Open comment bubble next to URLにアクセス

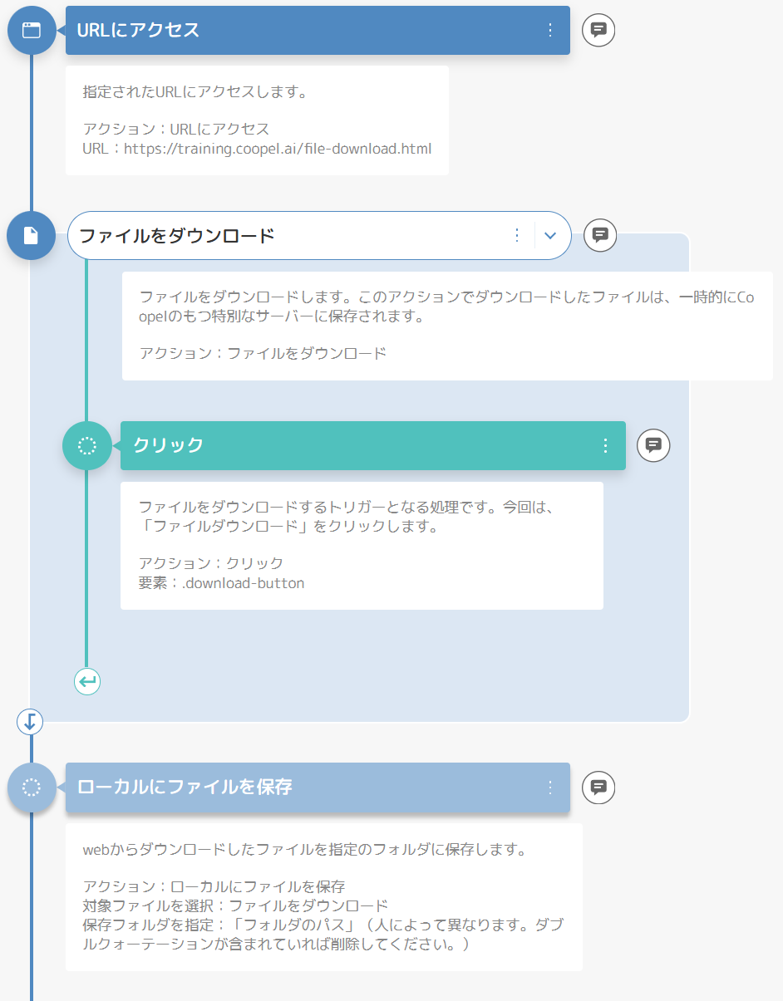pyautogui.click(x=598, y=31)
